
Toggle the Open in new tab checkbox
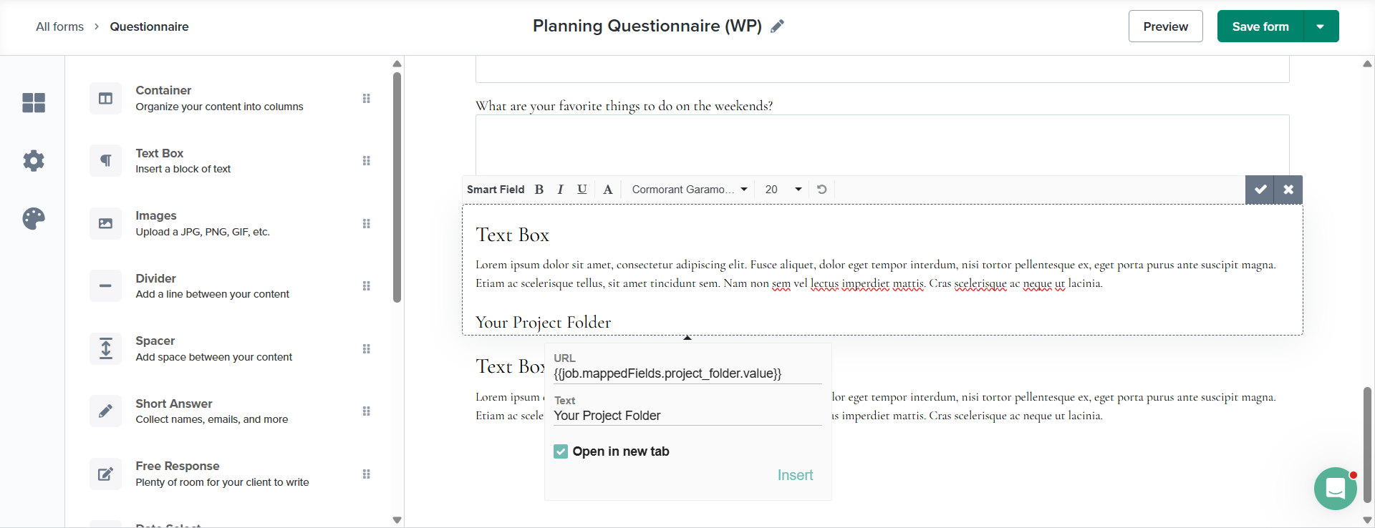point(561,451)
